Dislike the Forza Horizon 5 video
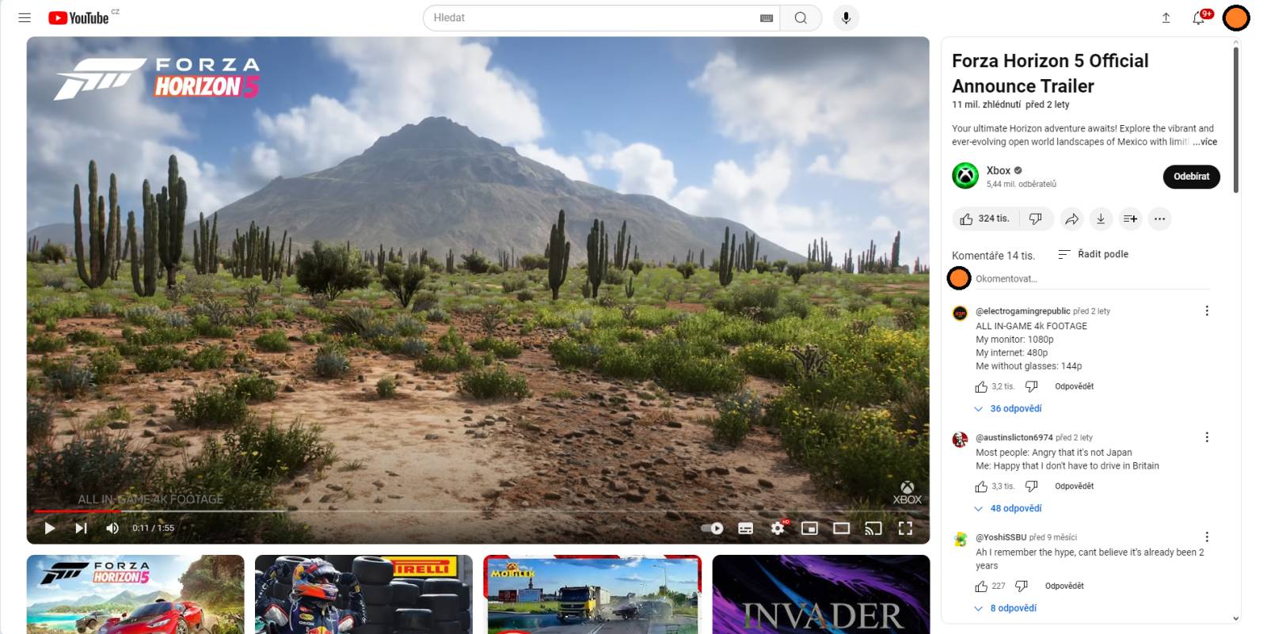Image resolution: width=1267 pixels, height=634 pixels. click(1035, 218)
